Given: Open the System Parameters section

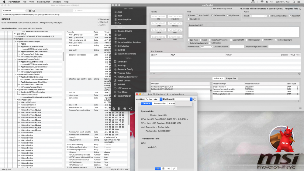Looking at the screenshot, I should click(x=126, y=54).
